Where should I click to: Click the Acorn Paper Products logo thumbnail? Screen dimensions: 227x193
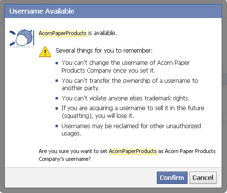(22, 38)
